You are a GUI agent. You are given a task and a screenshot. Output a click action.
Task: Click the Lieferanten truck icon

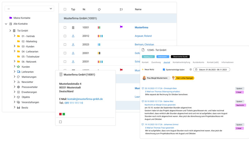pos(19,72)
